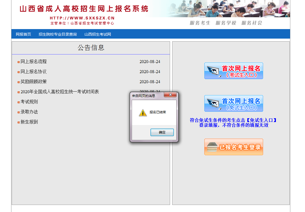
Task: Open the 网上报名协议 announcement
Action: 34,72
